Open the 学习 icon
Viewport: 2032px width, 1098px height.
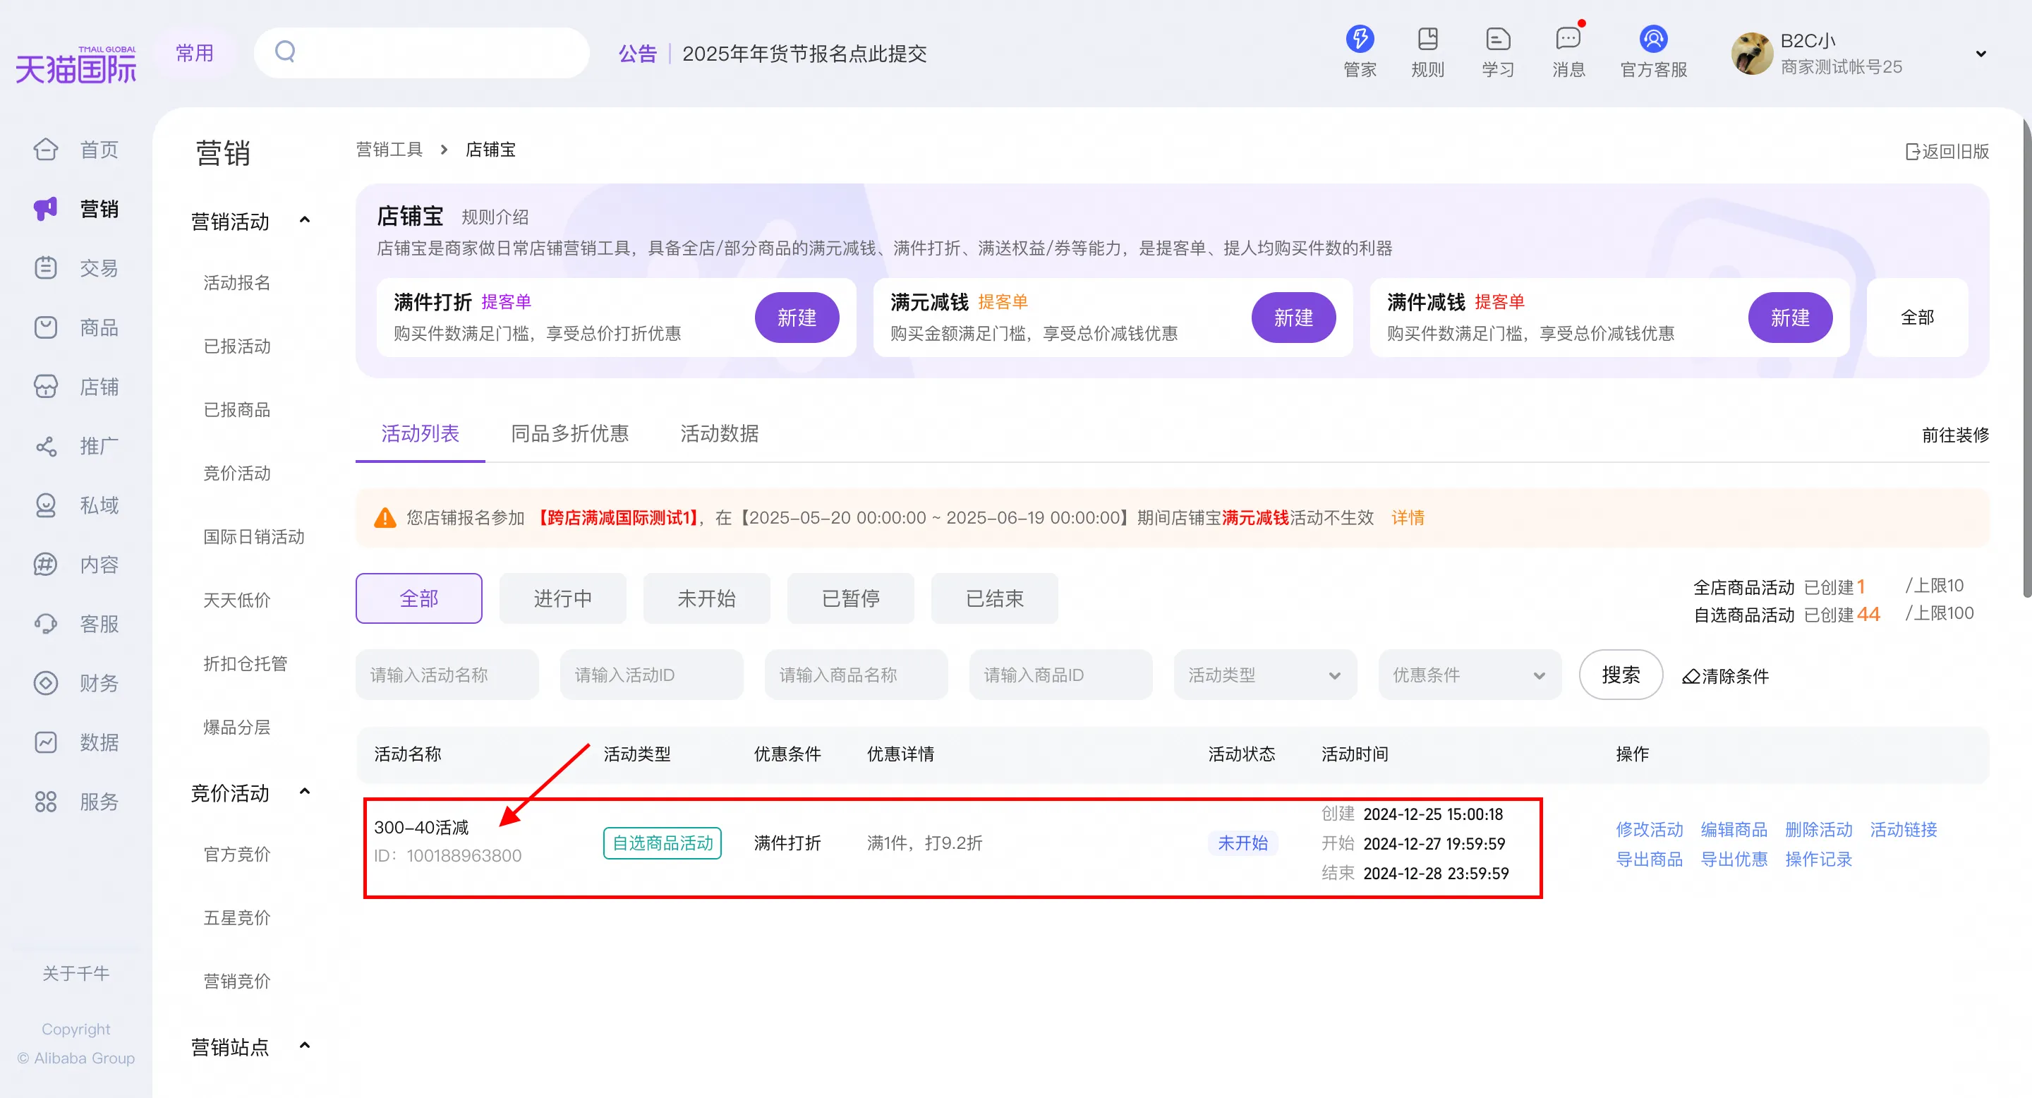point(1497,39)
